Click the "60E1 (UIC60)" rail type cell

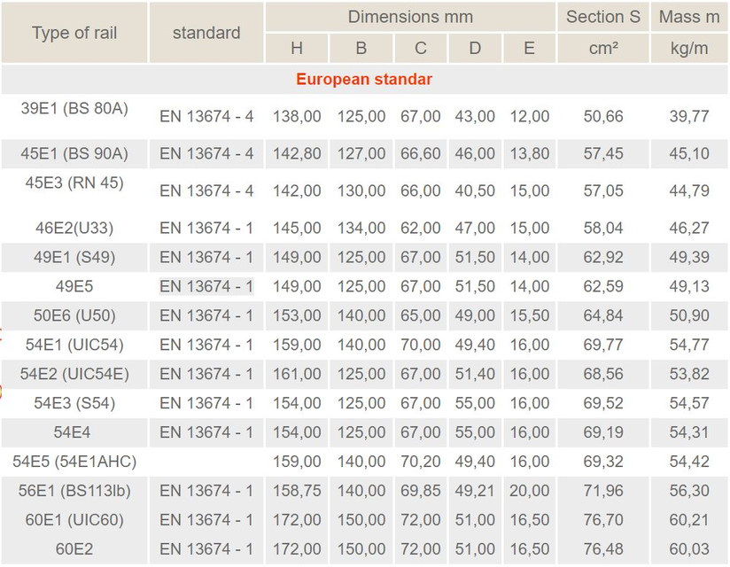click(74, 520)
